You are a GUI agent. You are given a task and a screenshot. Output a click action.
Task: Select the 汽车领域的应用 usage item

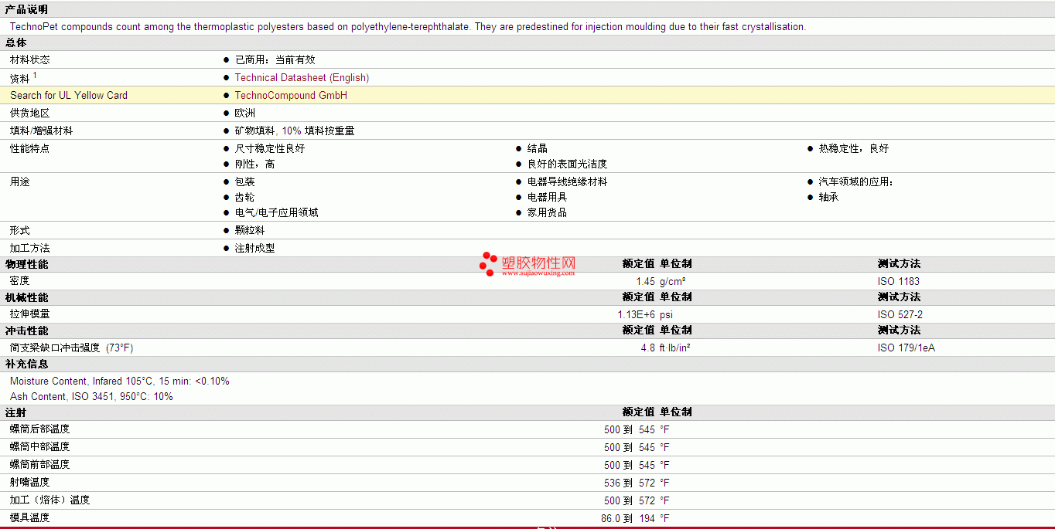[x=855, y=181]
